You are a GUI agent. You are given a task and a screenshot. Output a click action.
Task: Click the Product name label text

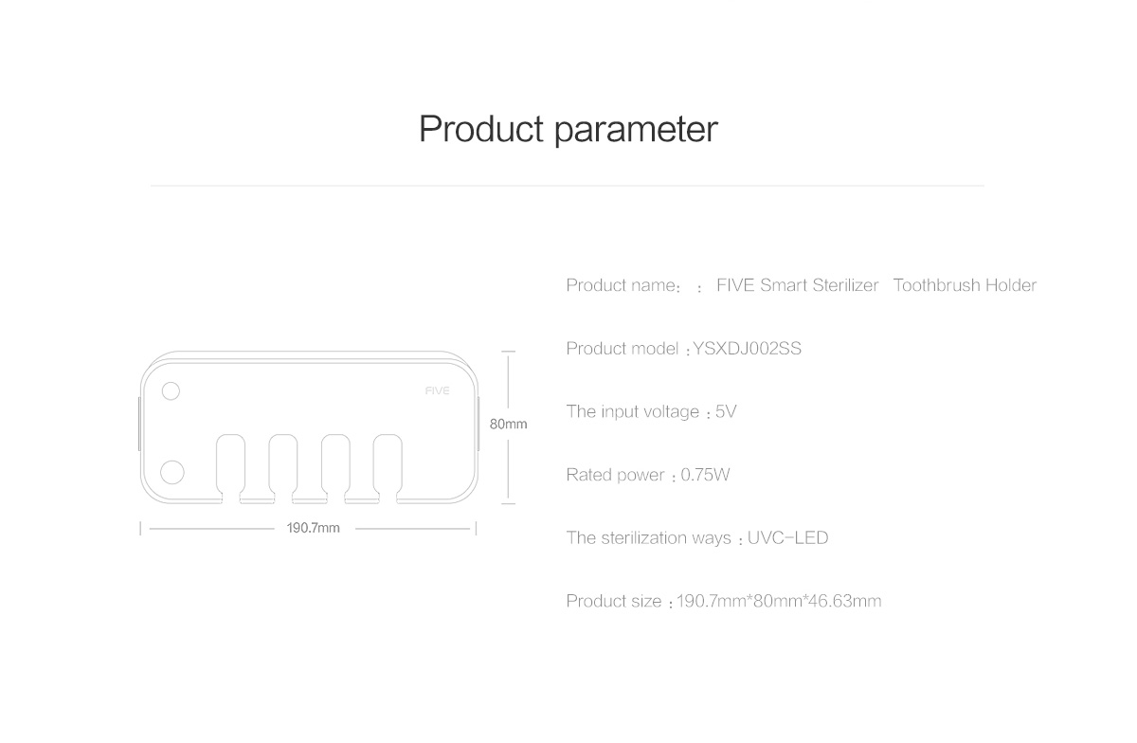coord(623,285)
